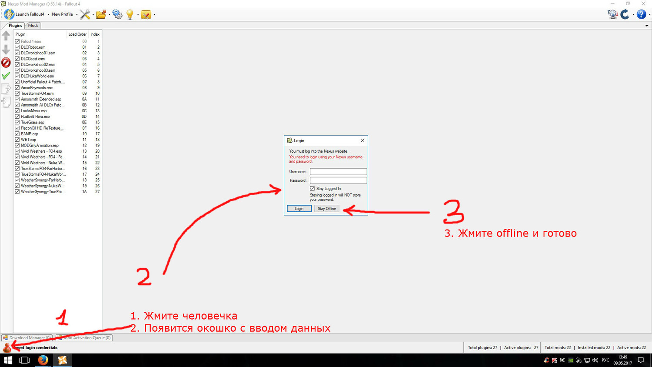Click the red disable all plugins icon
This screenshot has height=367, width=652.
click(6, 63)
